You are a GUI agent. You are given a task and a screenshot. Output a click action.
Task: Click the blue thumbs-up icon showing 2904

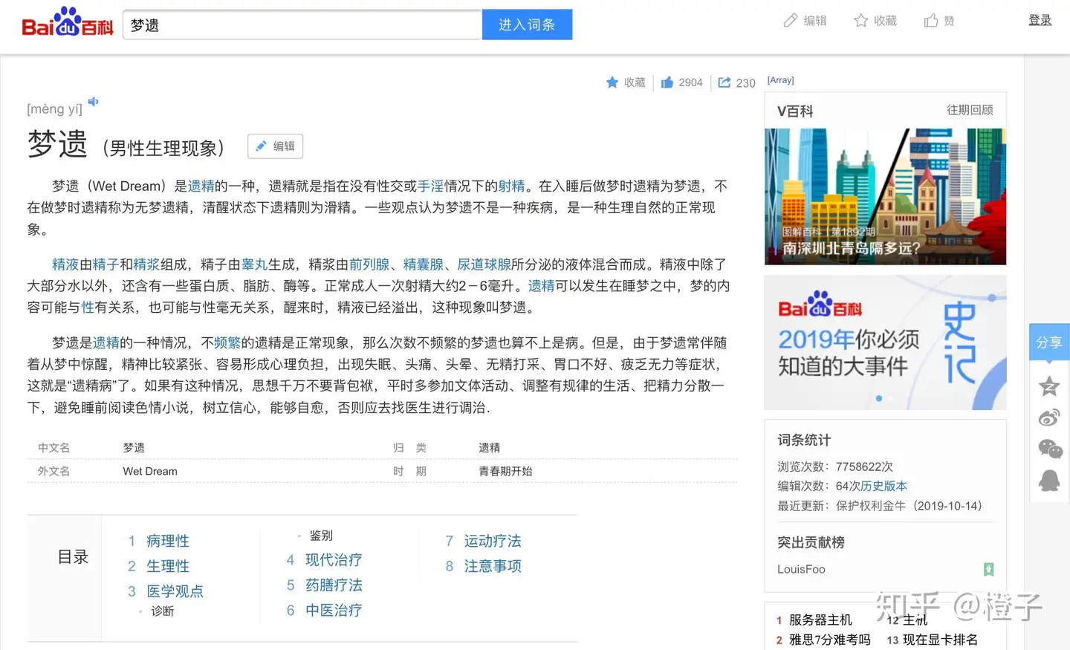pyautogui.click(x=667, y=82)
